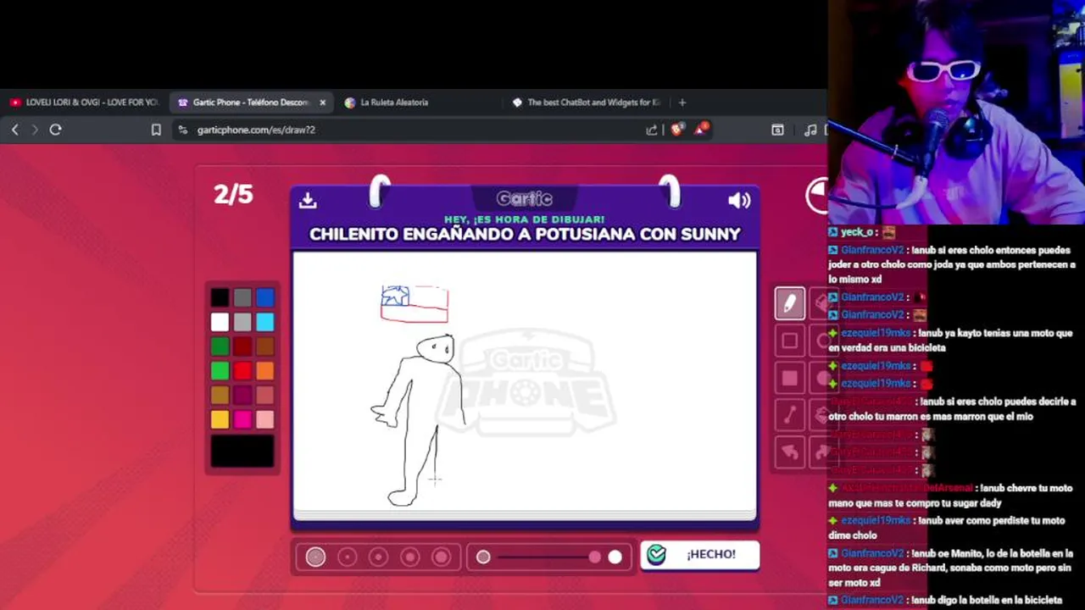Pick the orange color swatch

pos(265,370)
